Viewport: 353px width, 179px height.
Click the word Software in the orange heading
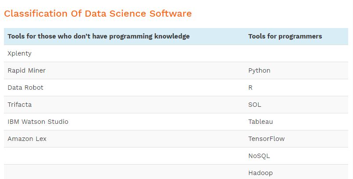[170, 14]
